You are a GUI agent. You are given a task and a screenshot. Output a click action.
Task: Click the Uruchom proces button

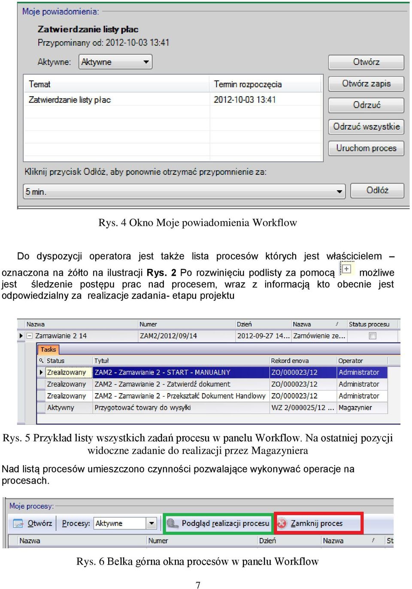pyautogui.click(x=366, y=148)
